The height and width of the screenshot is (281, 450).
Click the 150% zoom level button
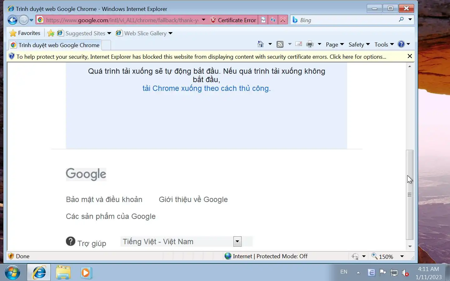(x=382, y=256)
